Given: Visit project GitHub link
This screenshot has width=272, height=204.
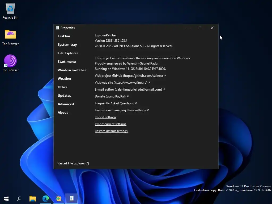Looking at the screenshot, I should pos(130,76).
